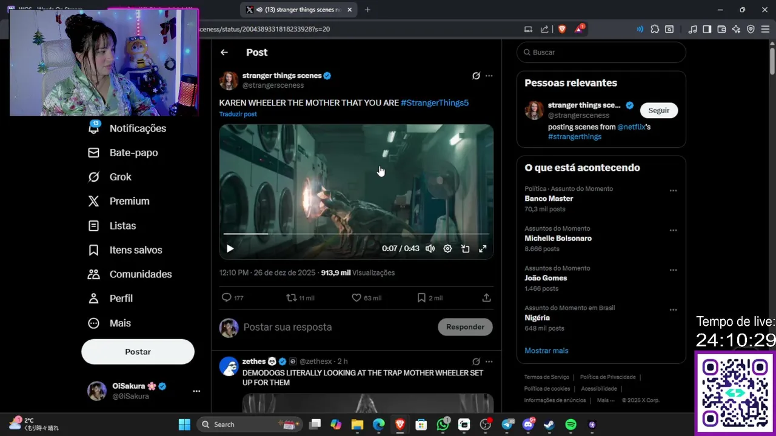Open video settings gear
The image size is (776, 436).
coord(447,248)
